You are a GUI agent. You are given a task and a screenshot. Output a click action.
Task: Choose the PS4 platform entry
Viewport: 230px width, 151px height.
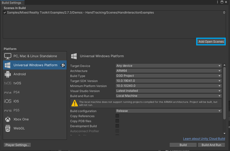tap(35, 92)
